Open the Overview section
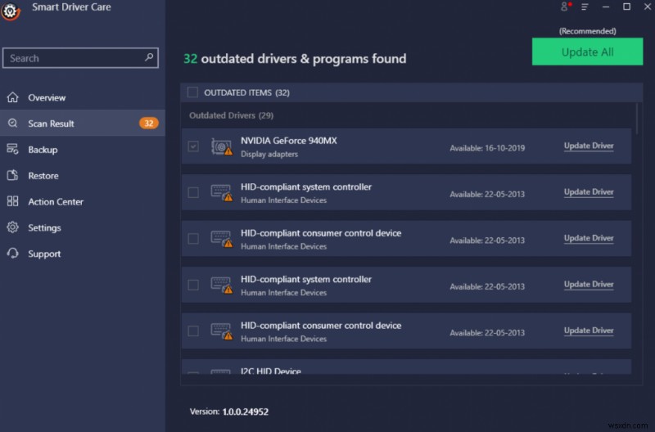The height and width of the screenshot is (432, 655). coord(83,97)
